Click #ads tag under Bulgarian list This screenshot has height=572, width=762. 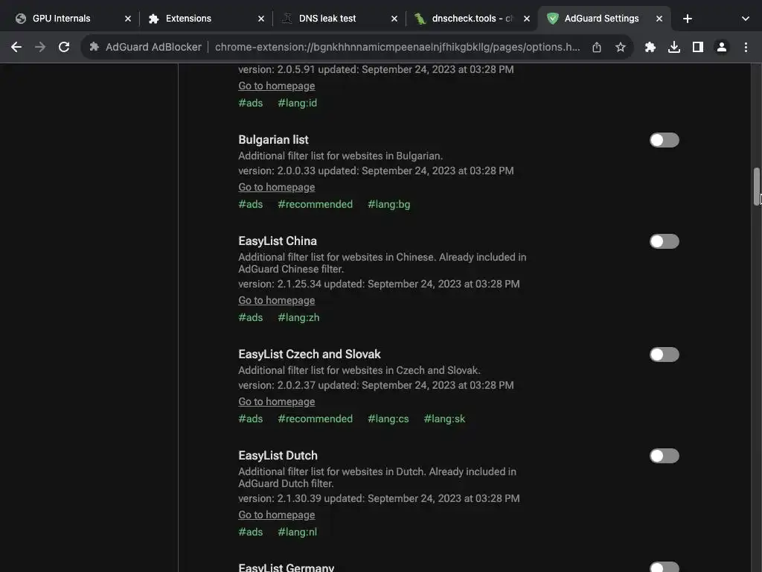click(x=250, y=204)
